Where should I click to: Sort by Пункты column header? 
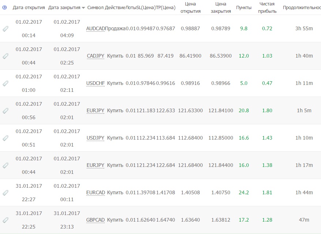[243, 8]
